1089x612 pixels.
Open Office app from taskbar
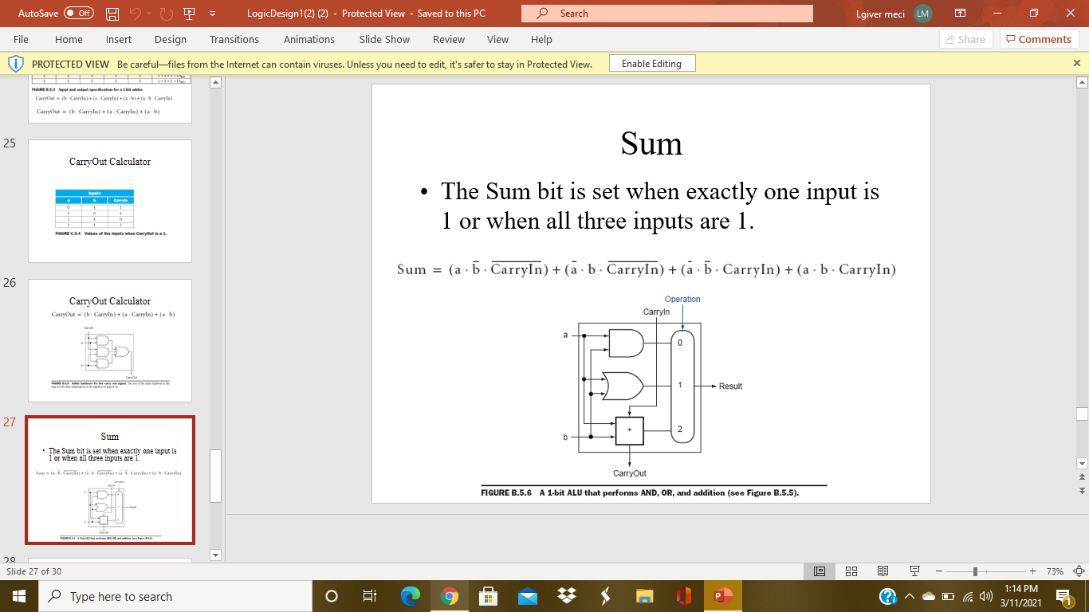point(683,596)
